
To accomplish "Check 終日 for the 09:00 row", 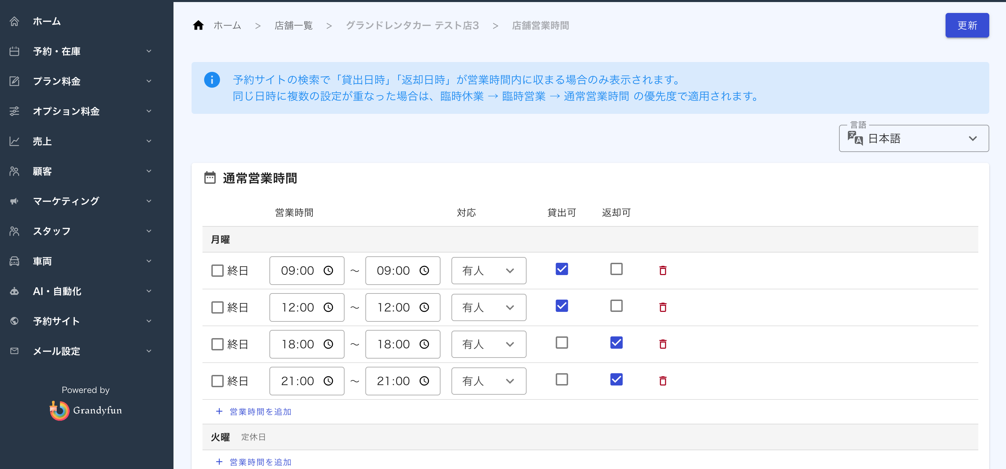I will (217, 270).
